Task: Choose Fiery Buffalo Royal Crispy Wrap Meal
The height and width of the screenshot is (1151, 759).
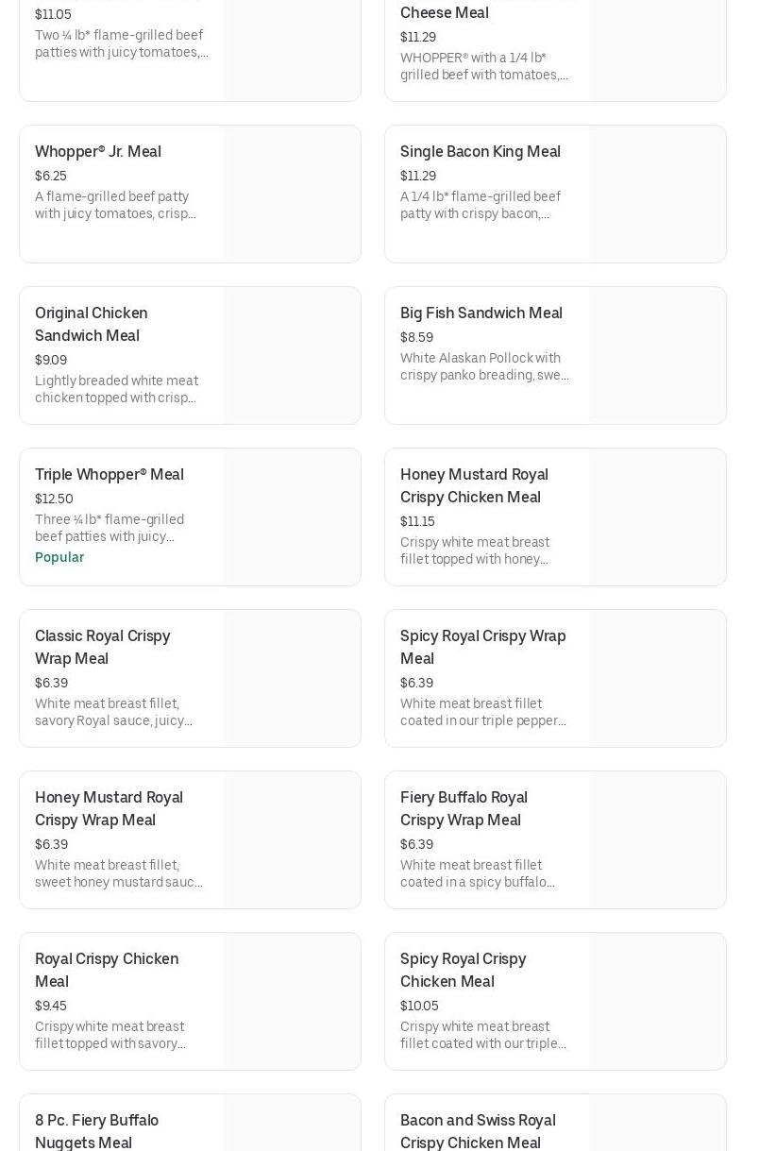Action: (x=464, y=809)
